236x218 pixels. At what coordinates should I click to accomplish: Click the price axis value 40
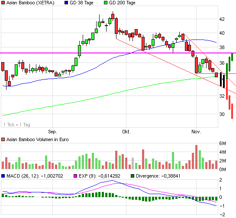(x=222, y=33)
